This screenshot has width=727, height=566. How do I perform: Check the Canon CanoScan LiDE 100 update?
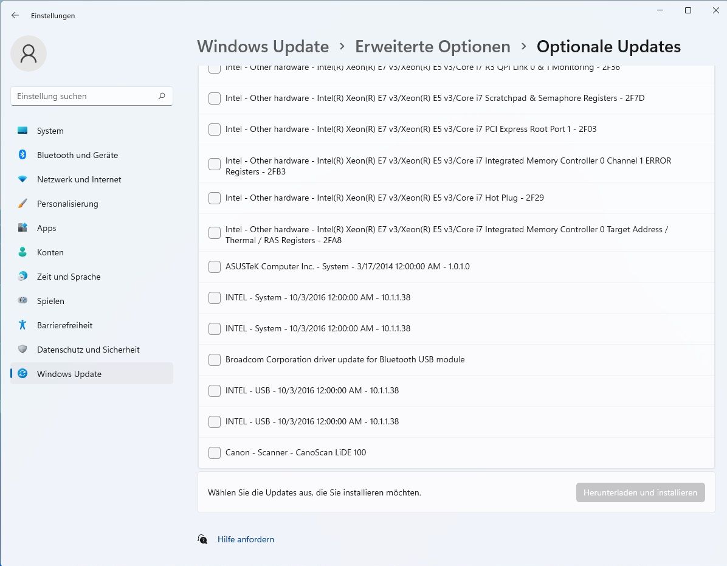coord(215,452)
